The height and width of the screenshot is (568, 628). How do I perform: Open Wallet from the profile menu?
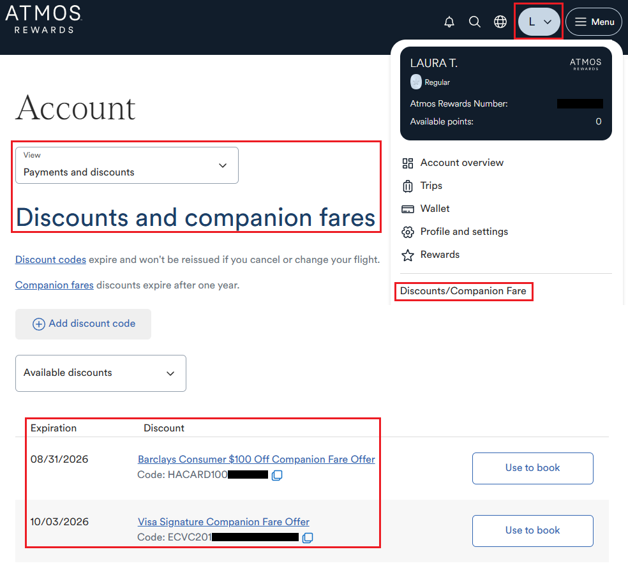coord(435,209)
